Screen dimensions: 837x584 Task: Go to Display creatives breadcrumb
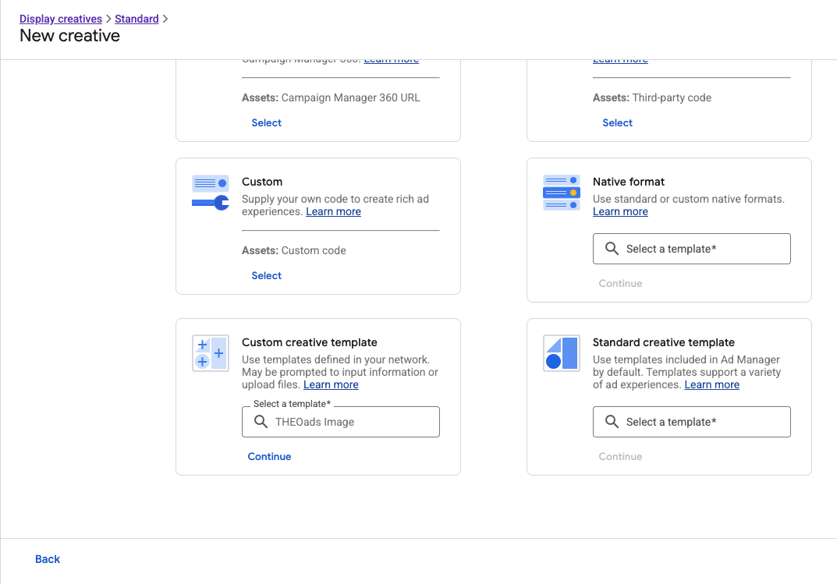[x=61, y=19]
